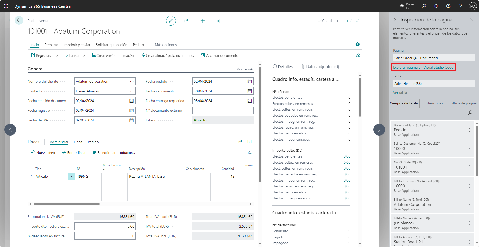Open calendar for Fecha pedido
479x247 pixels.
tap(249, 81)
